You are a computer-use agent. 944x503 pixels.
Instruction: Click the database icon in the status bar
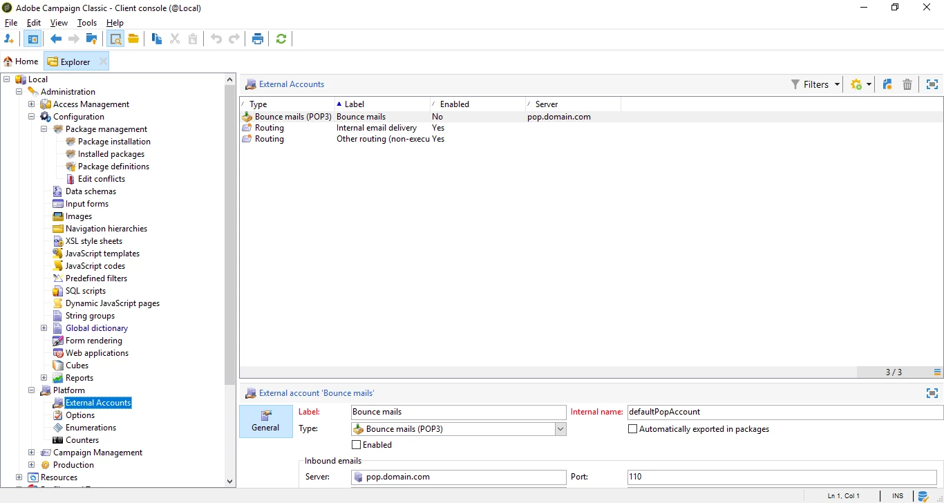tap(923, 496)
